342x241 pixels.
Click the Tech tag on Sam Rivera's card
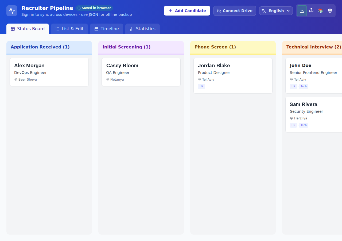(304, 125)
